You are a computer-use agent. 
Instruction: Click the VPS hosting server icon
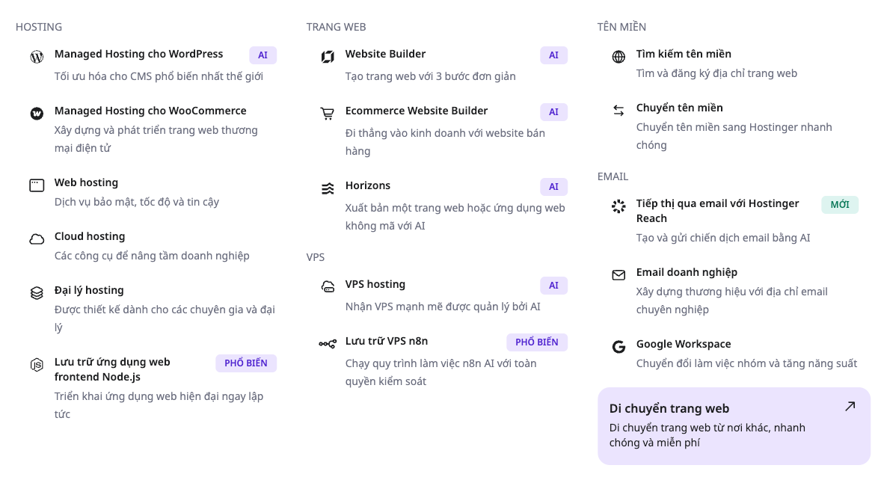tap(328, 287)
